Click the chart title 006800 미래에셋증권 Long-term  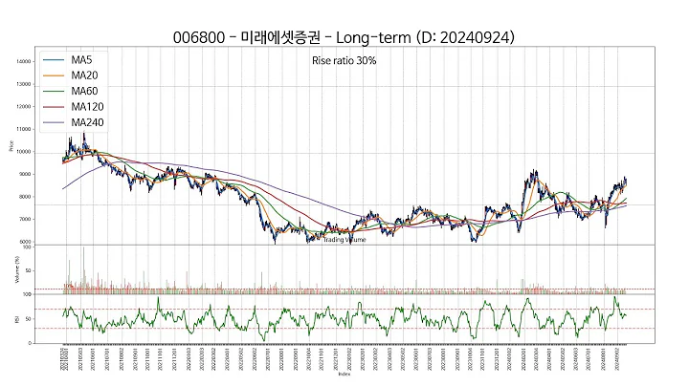coord(344,37)
